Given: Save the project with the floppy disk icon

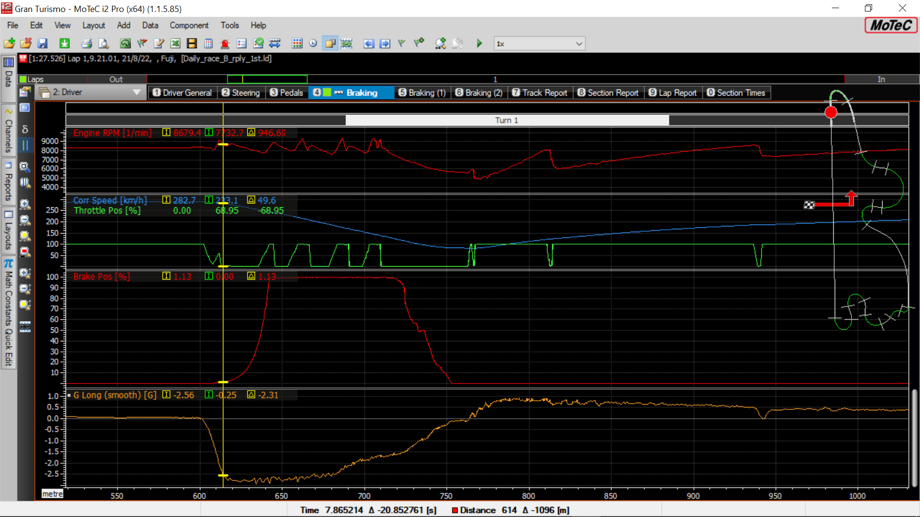Looking at the screenshot, I should coord(43,44).
